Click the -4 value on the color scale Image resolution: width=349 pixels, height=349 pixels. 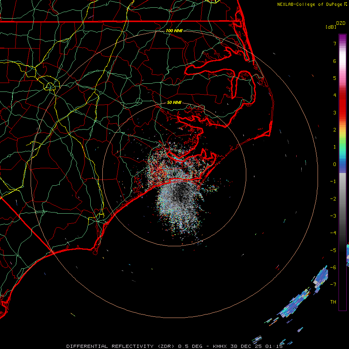click(333, 233)
